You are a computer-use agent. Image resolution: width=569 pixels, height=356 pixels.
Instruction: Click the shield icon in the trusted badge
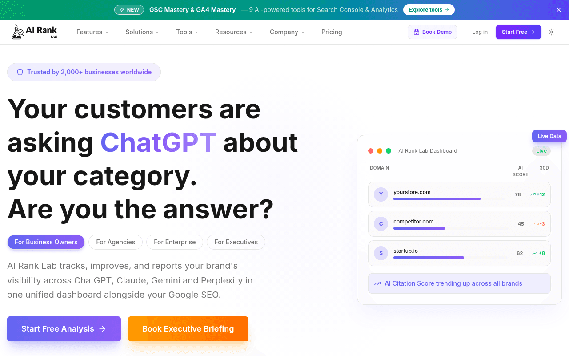20,72
